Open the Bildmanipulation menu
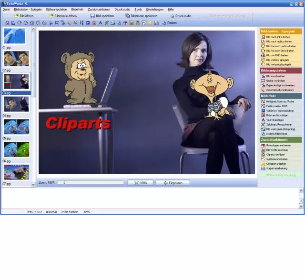 coord(56,10)
